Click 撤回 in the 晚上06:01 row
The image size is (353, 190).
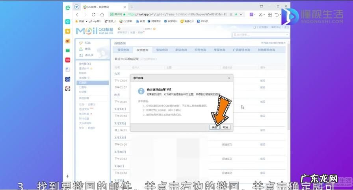262,130
